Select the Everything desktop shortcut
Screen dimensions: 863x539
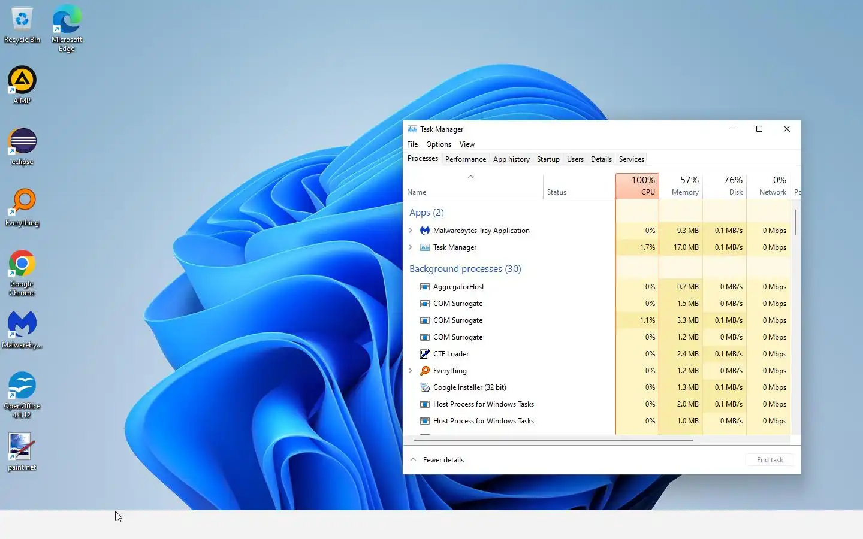[22, 208]
